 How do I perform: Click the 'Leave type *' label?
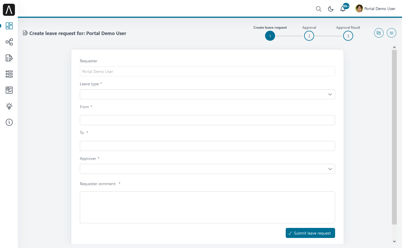click(x=91, y=84)
